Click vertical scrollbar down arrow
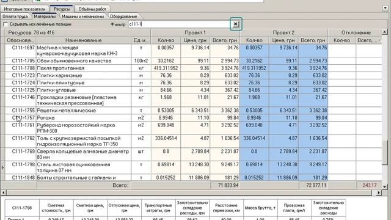This screenshot has height=220, width=391. click(384, 186)
